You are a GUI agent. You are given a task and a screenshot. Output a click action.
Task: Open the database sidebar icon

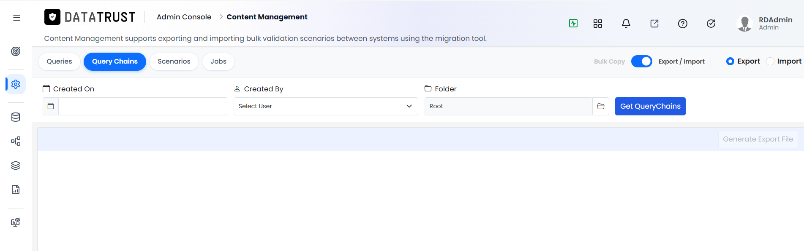click(16, 117)
